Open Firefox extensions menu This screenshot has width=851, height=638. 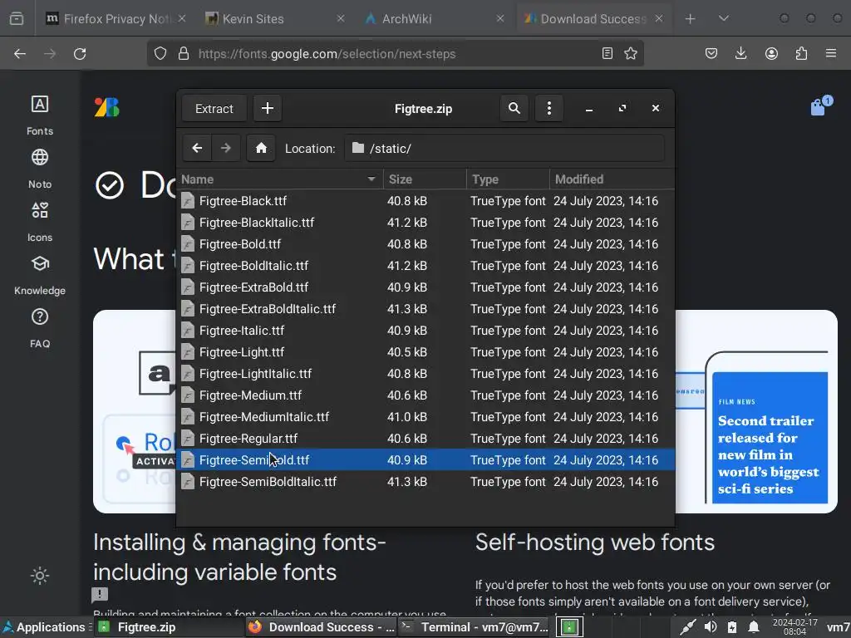(801, 53)
